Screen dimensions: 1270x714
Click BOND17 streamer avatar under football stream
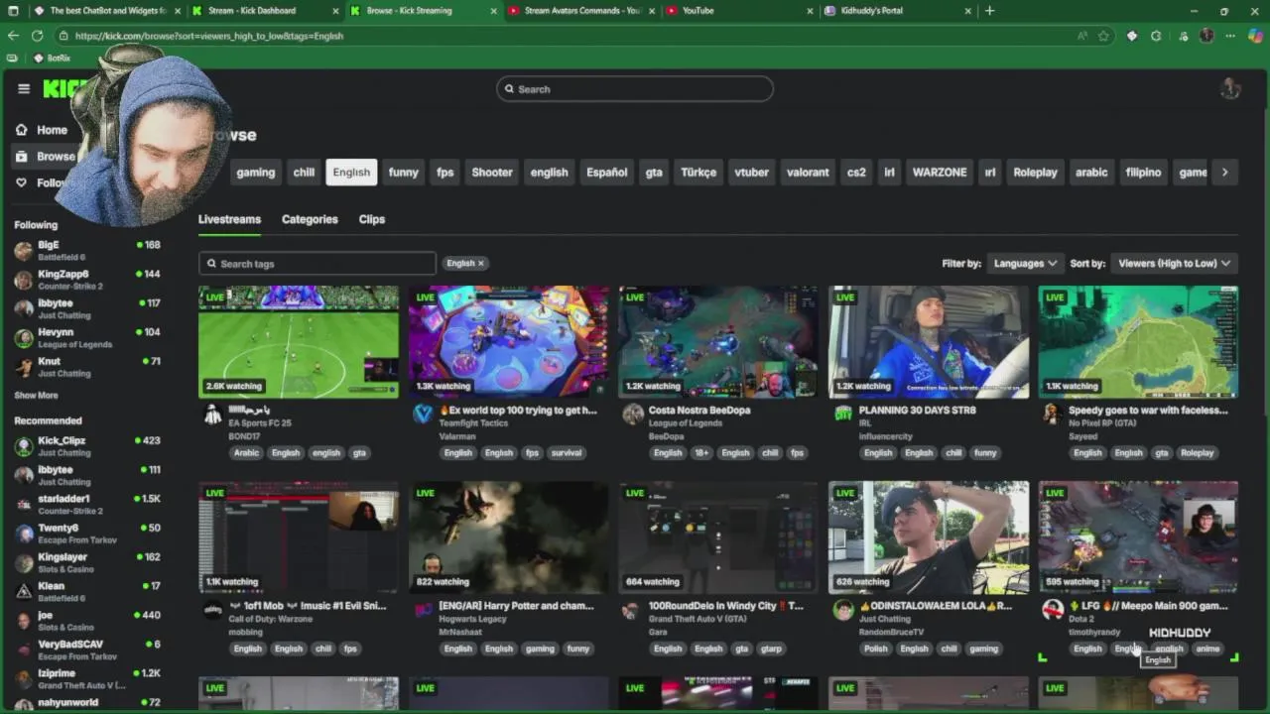213,415
